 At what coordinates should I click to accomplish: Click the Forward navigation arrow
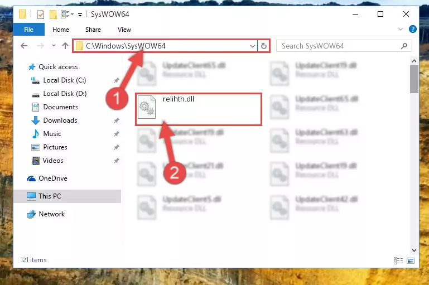(x=41, y=46)
